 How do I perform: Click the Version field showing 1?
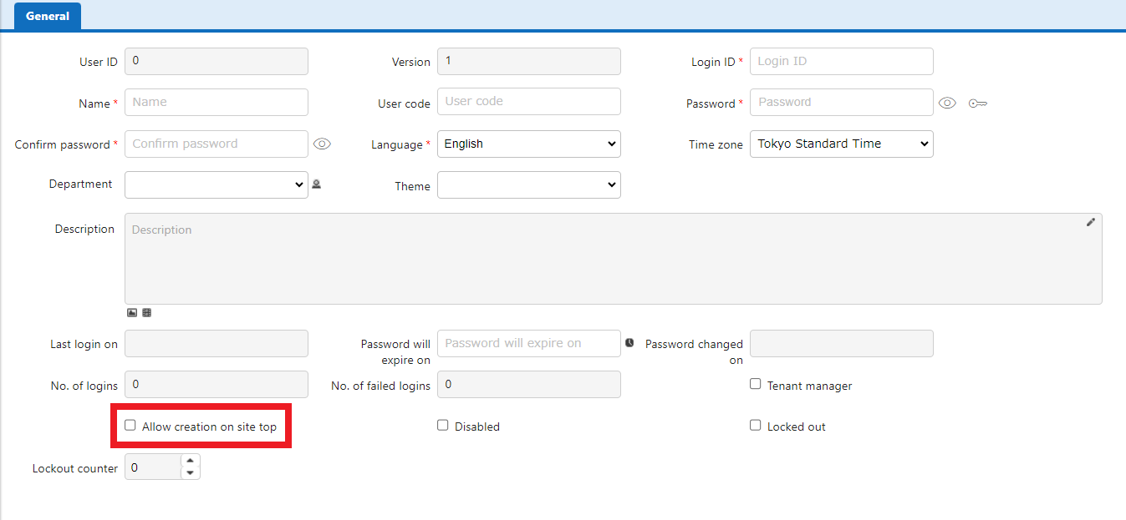(x=529, y=61)
